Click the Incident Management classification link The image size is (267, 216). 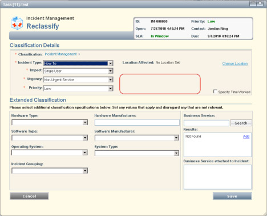point(60,54)
